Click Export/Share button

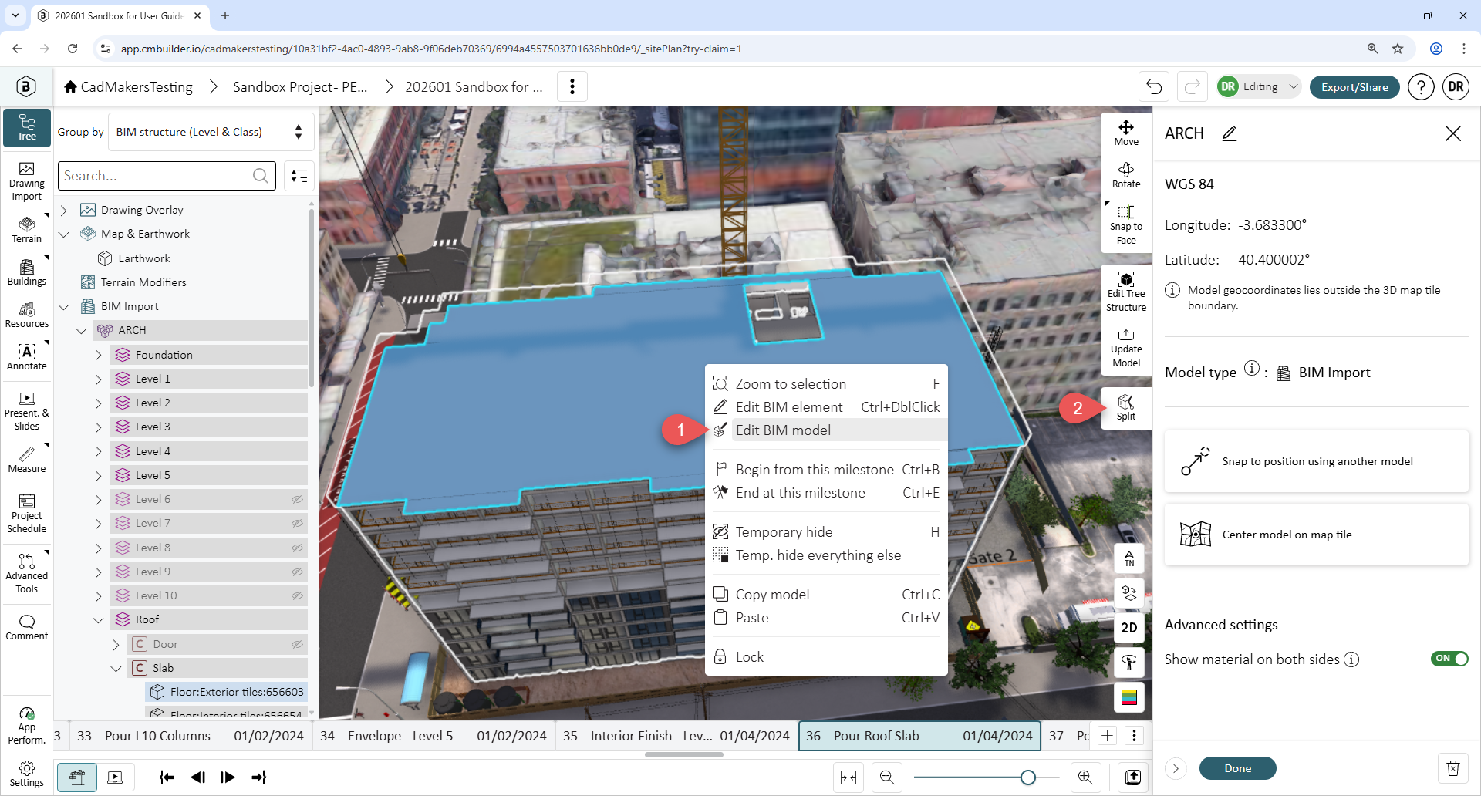1354,86
